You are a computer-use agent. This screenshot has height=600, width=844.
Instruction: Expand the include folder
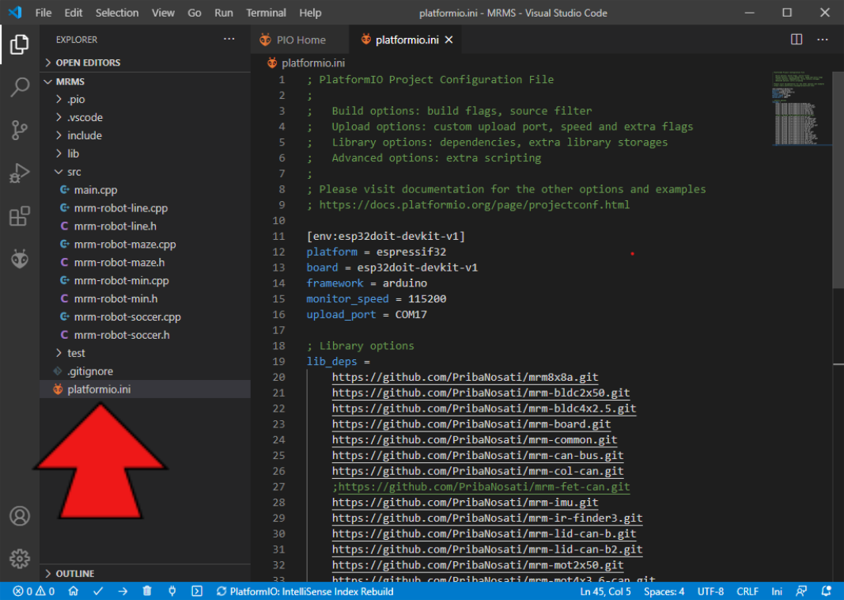85,135
